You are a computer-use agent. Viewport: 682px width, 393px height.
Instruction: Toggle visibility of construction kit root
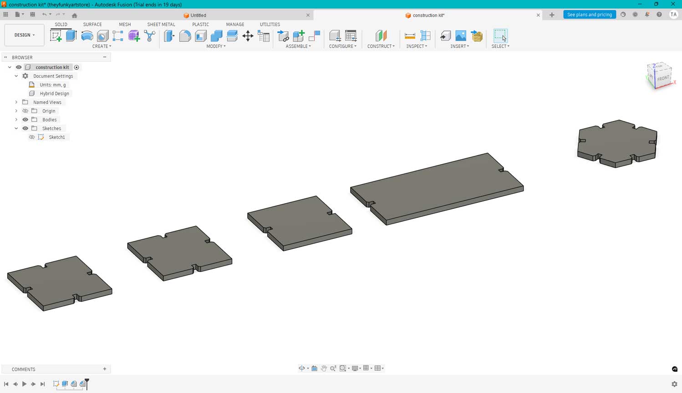click(19, 67)
